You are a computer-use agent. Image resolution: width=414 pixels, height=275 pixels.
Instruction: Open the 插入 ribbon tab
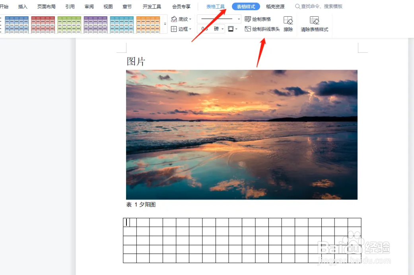(22, 6)
